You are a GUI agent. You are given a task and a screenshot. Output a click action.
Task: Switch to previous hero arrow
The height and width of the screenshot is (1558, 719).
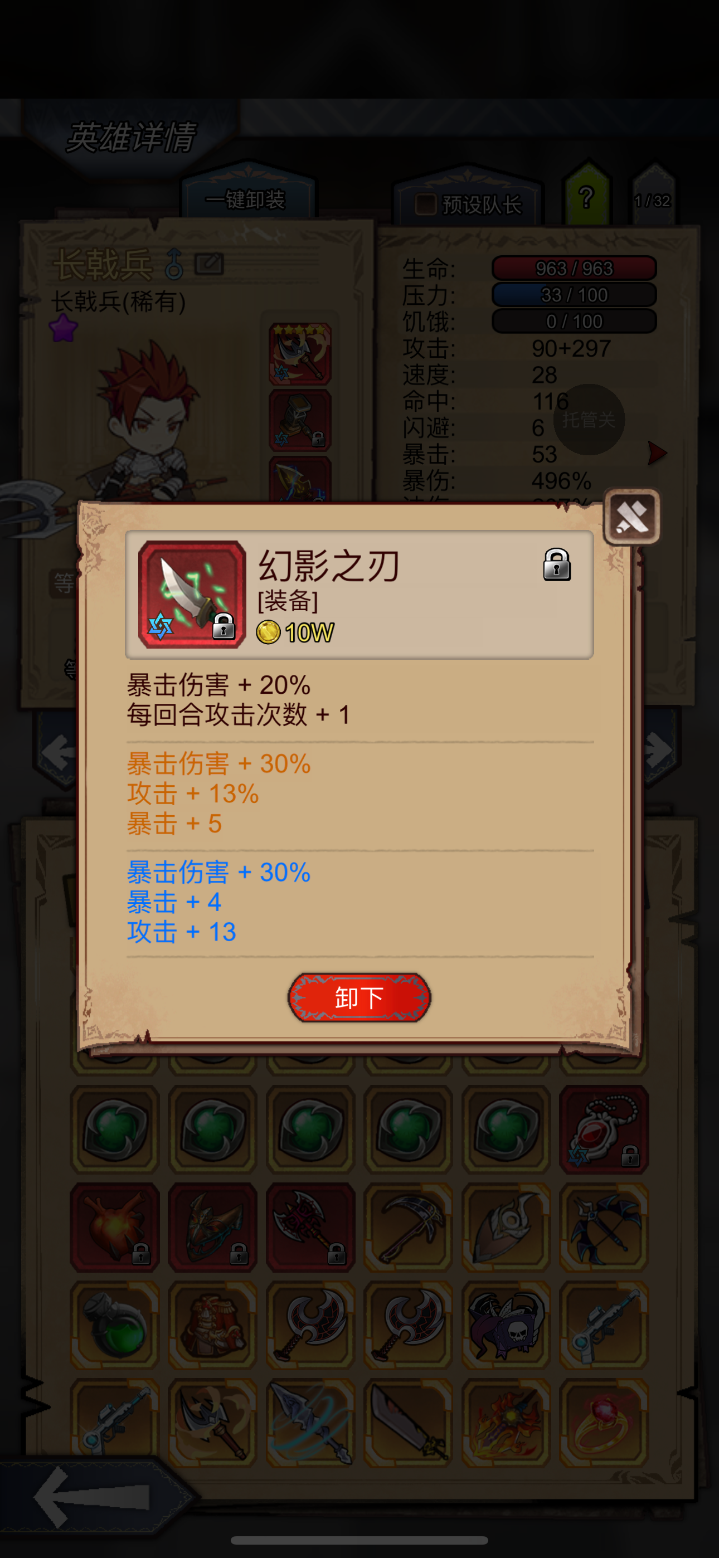pyautogui.click(x=58, y=753)
